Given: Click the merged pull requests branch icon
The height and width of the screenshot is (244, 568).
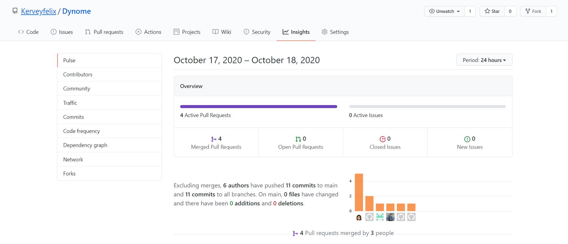Looking at the screenshot, I should 214,139.
